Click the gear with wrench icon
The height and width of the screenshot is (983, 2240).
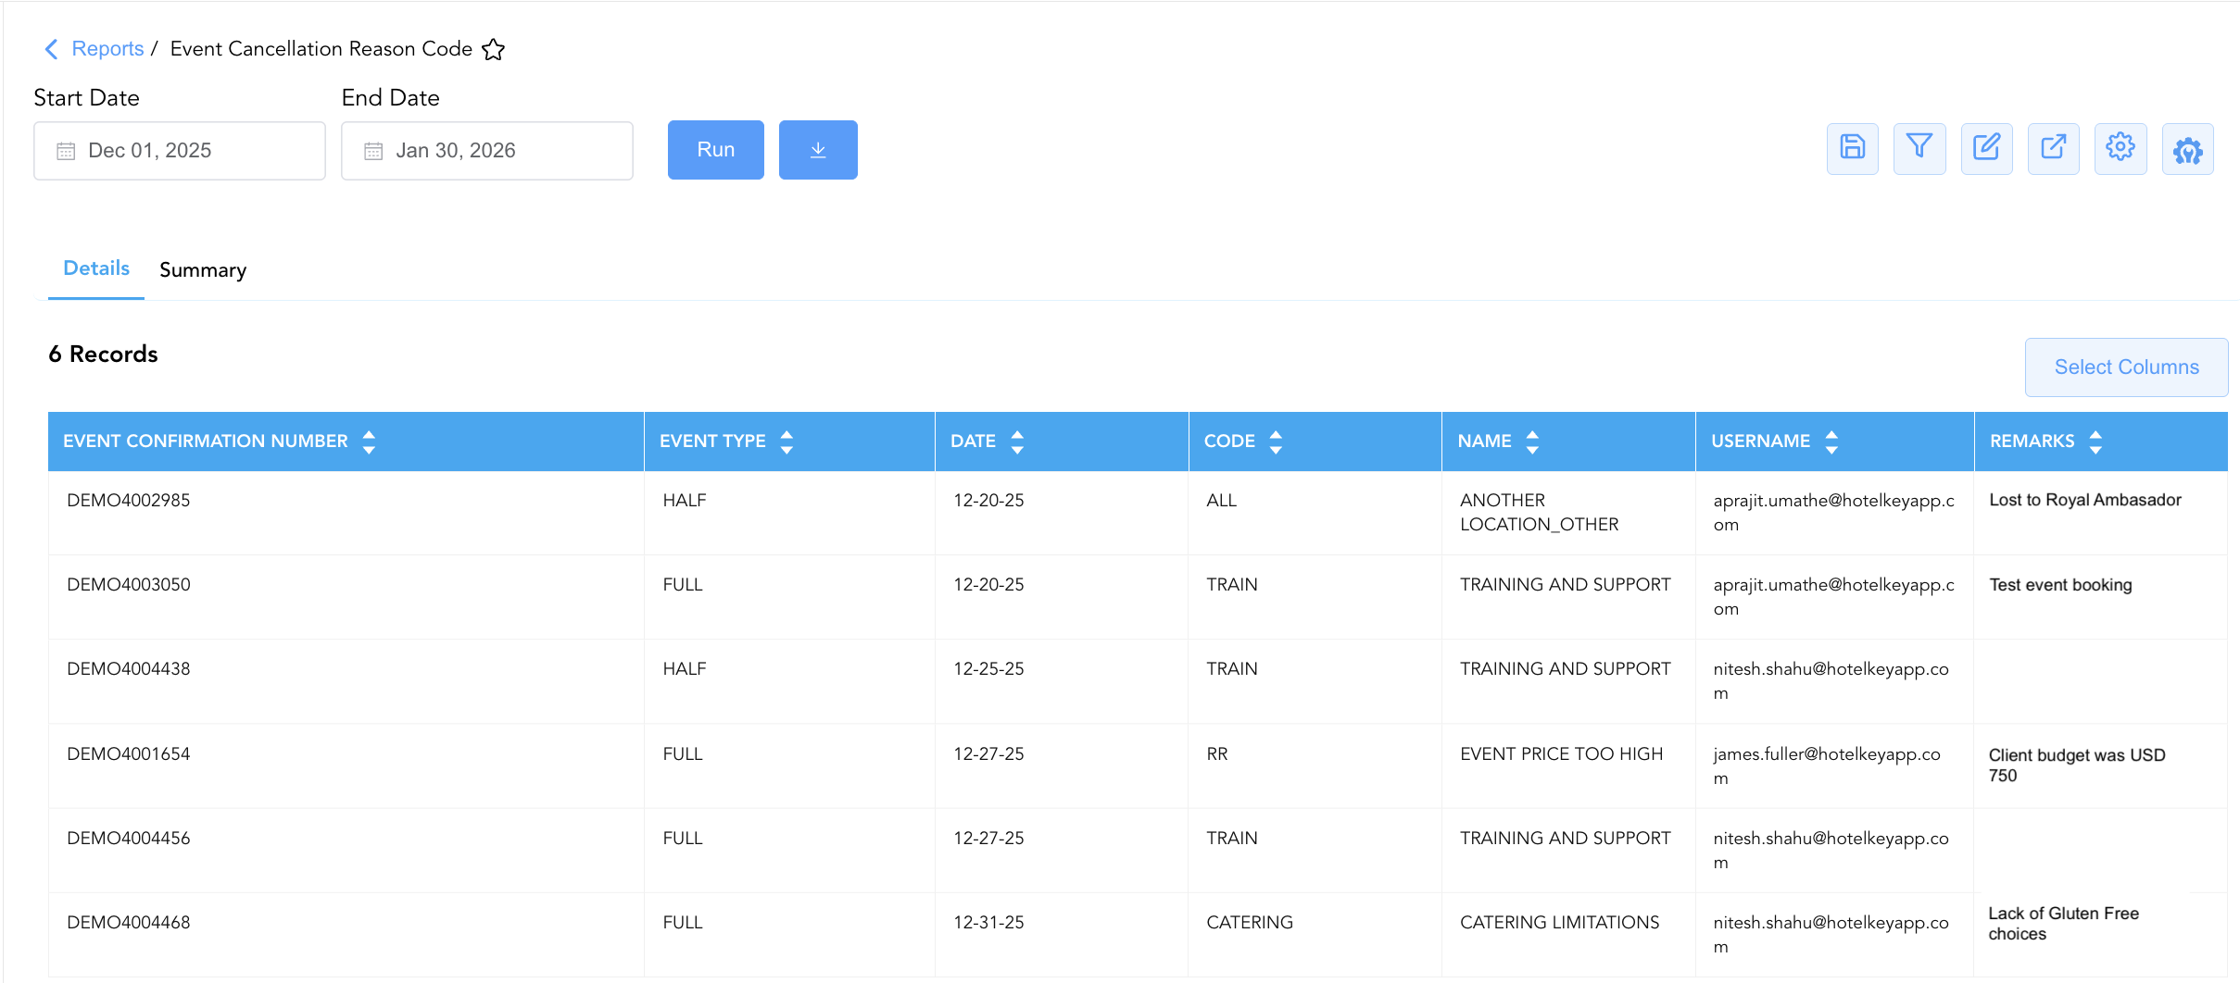(2188, 148)
